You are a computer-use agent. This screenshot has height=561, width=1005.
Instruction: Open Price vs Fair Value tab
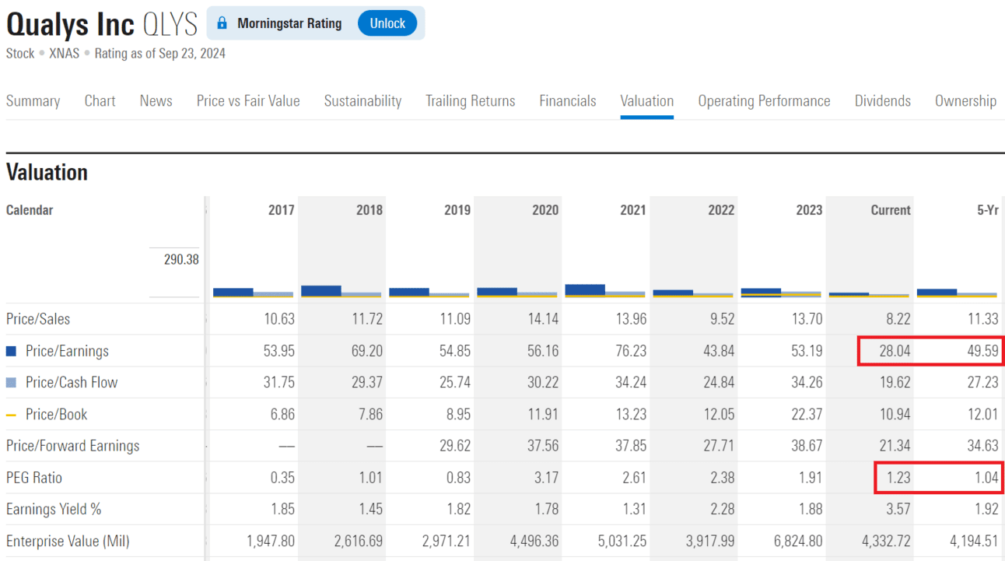pos(248,101)
